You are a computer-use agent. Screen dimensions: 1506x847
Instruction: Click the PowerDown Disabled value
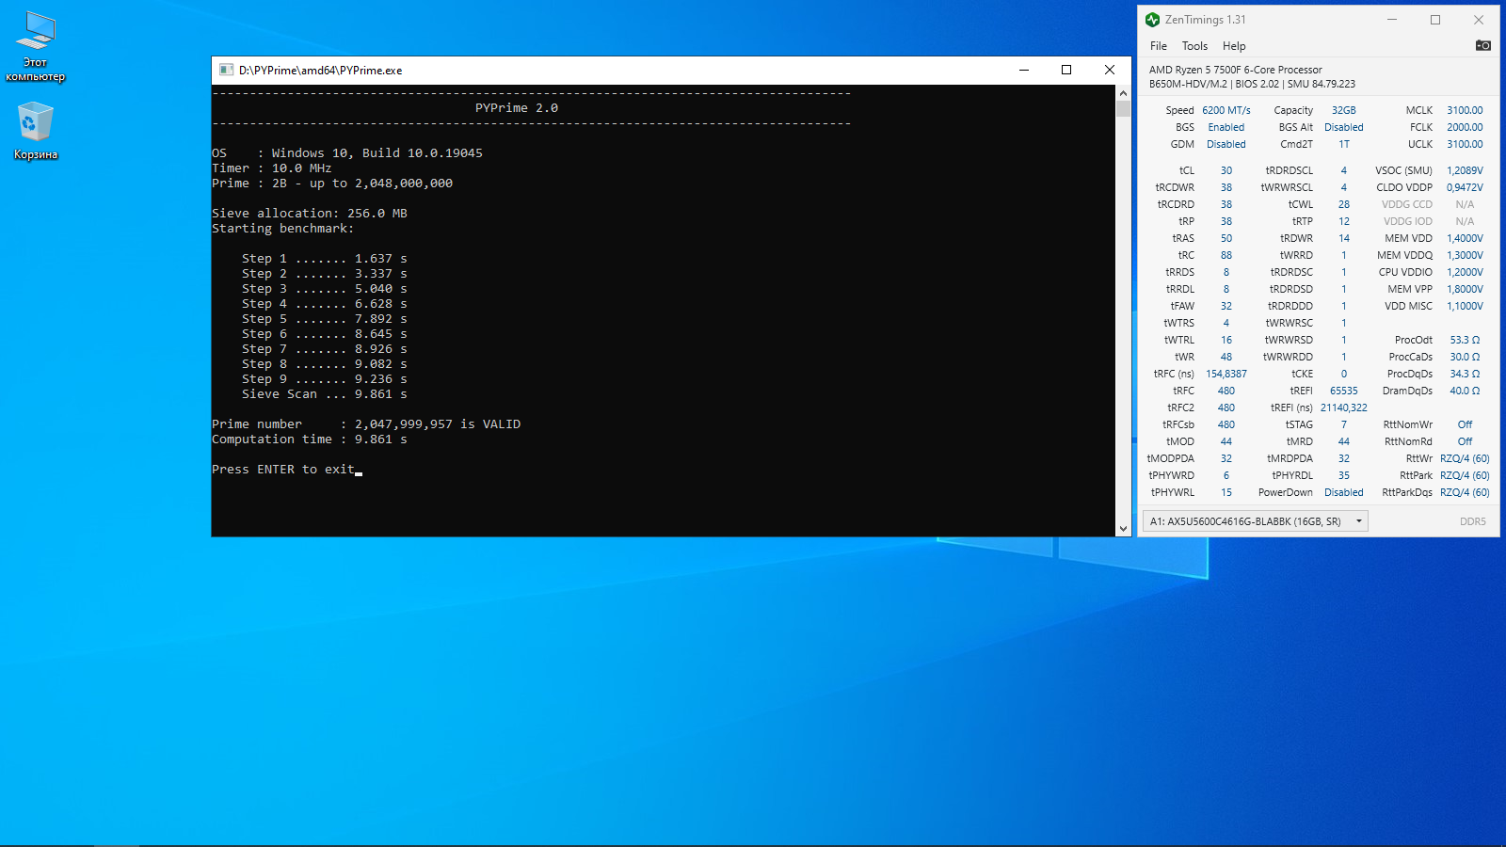1343,492
